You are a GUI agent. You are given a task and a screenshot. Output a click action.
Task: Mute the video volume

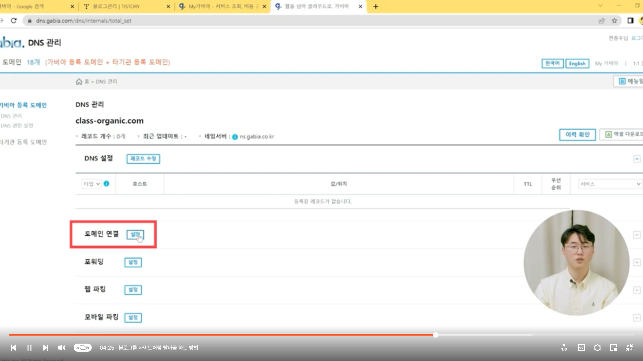62,348
